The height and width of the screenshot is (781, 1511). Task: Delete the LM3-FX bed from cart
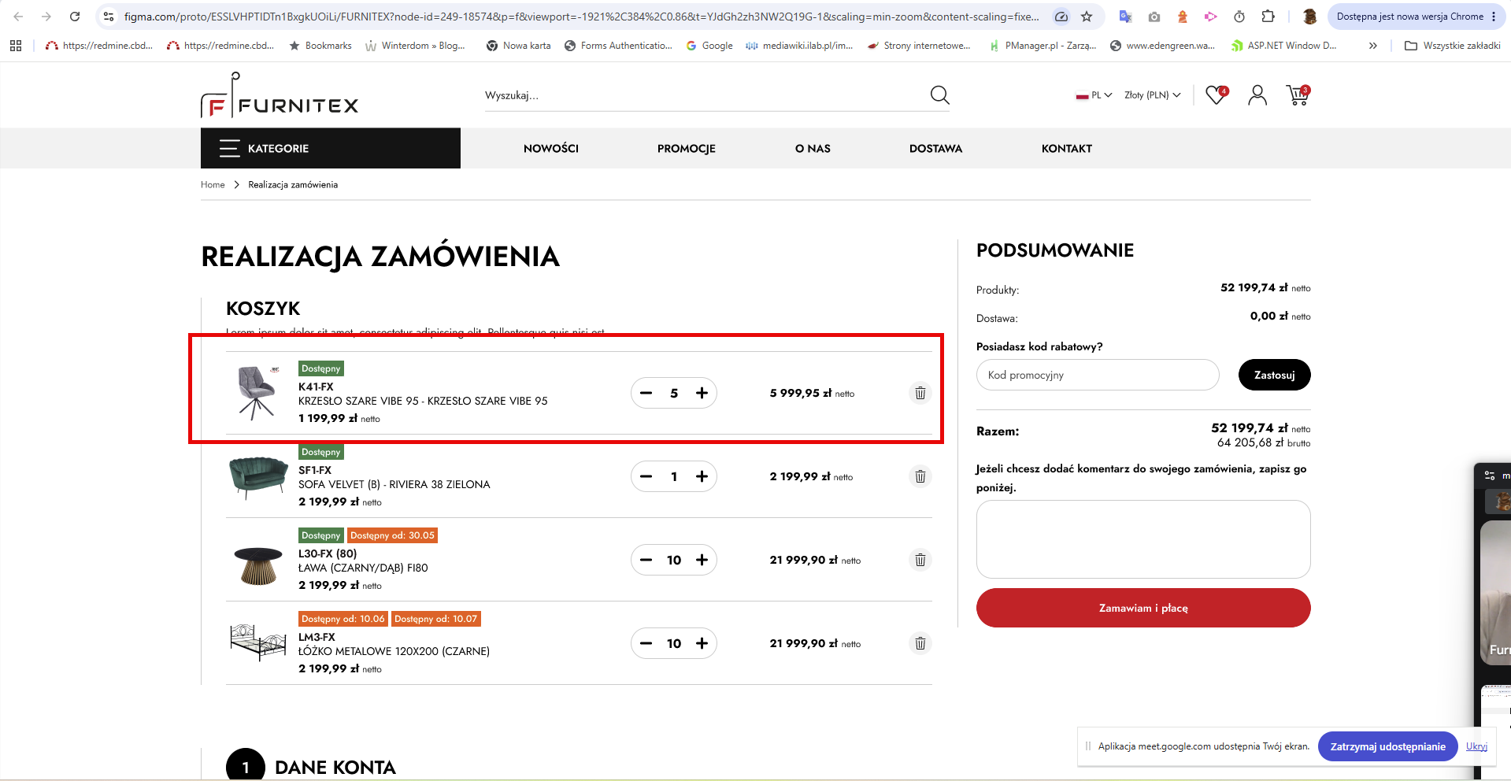point(920,643)
